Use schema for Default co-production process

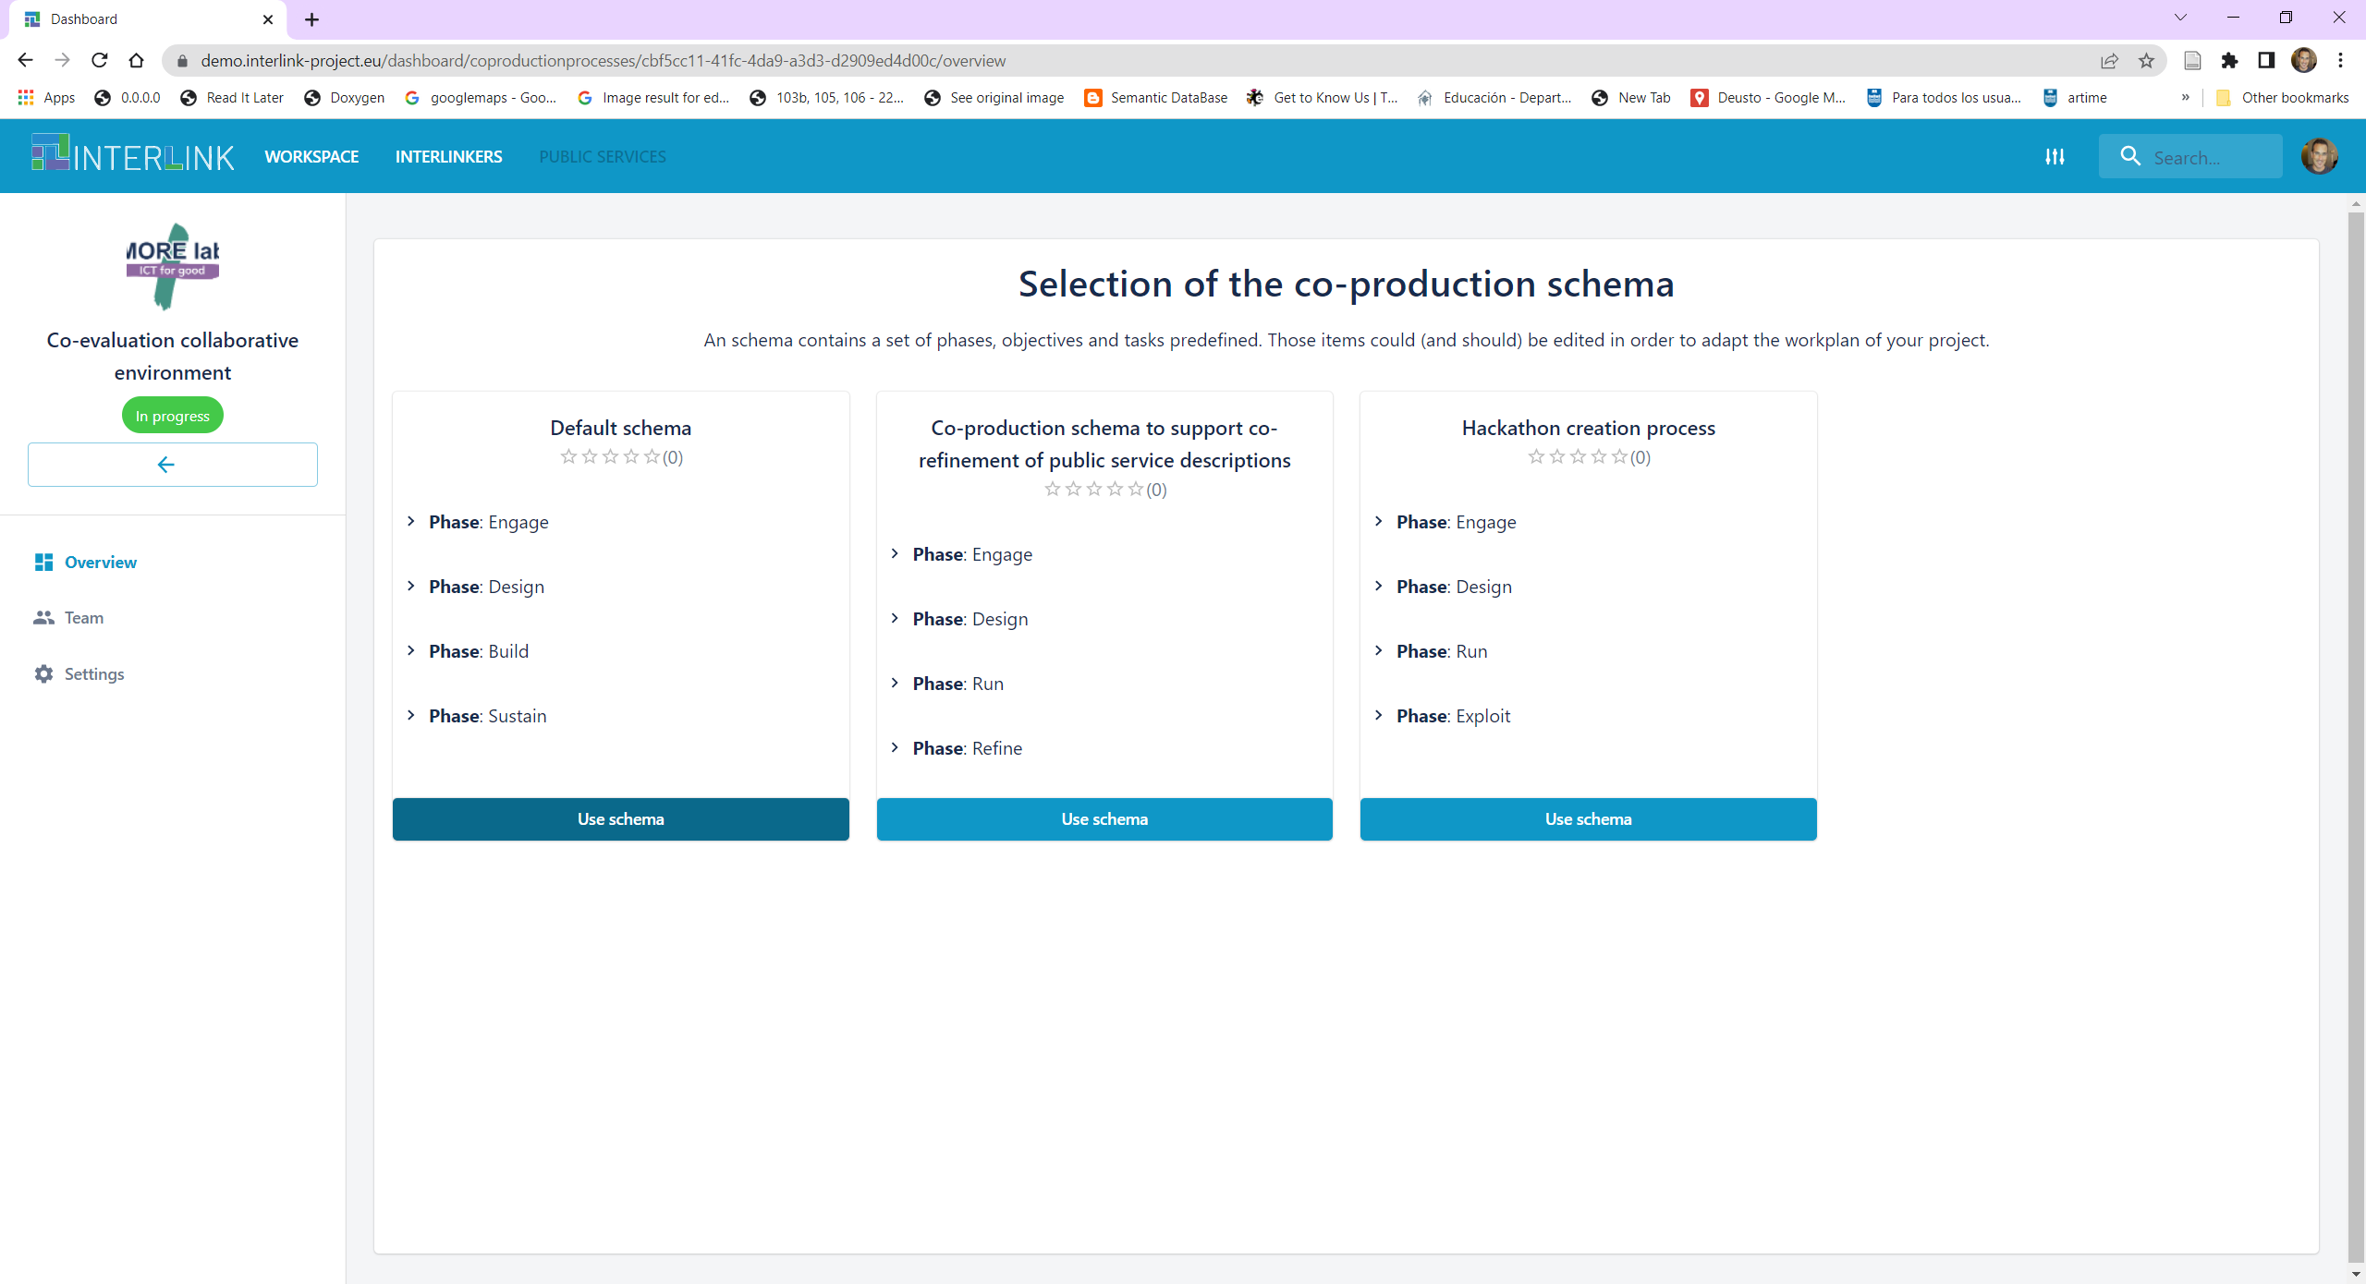[620, 819]
